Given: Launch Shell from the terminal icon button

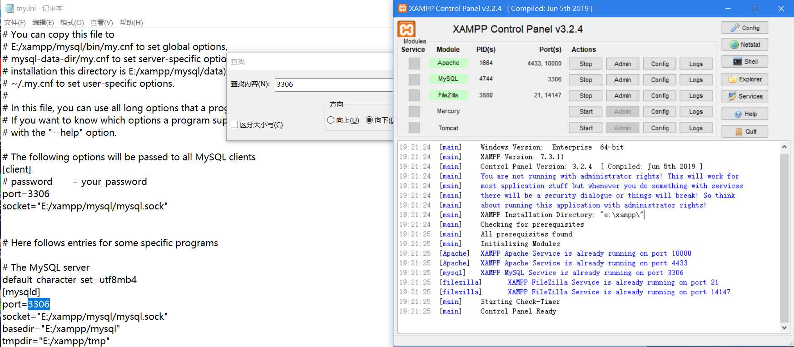Looking at the screenshot, I should 744,62.
